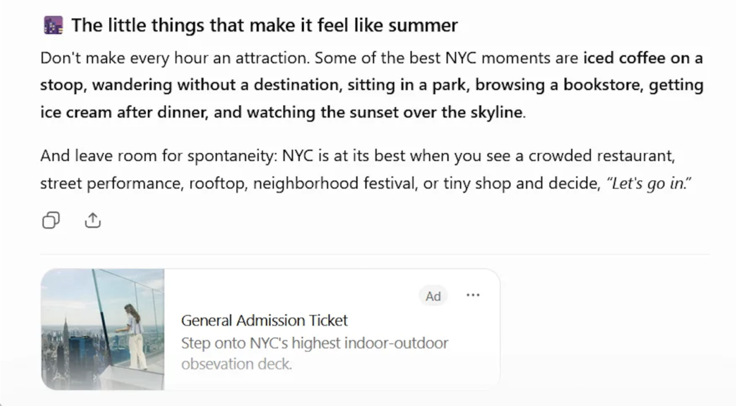Share the response using the share icon

click(x=93, y=220)
